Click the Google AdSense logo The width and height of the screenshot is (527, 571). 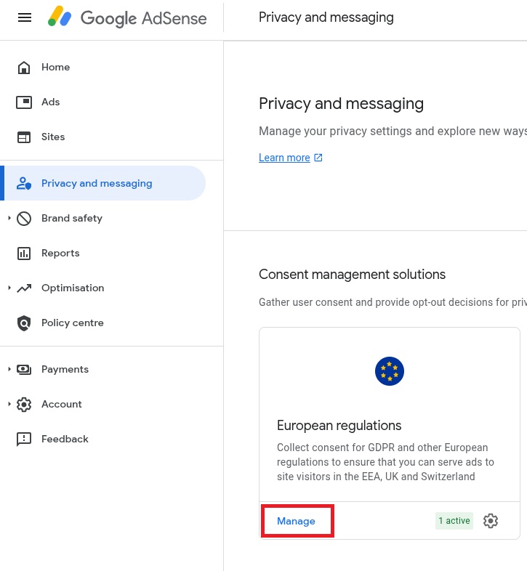pyautogui.click(x=127, y=17)
